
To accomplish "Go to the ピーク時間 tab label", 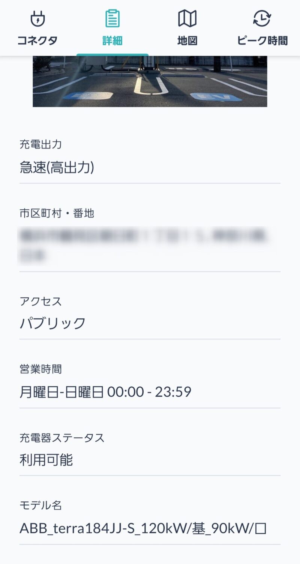I will coord(262,40).
